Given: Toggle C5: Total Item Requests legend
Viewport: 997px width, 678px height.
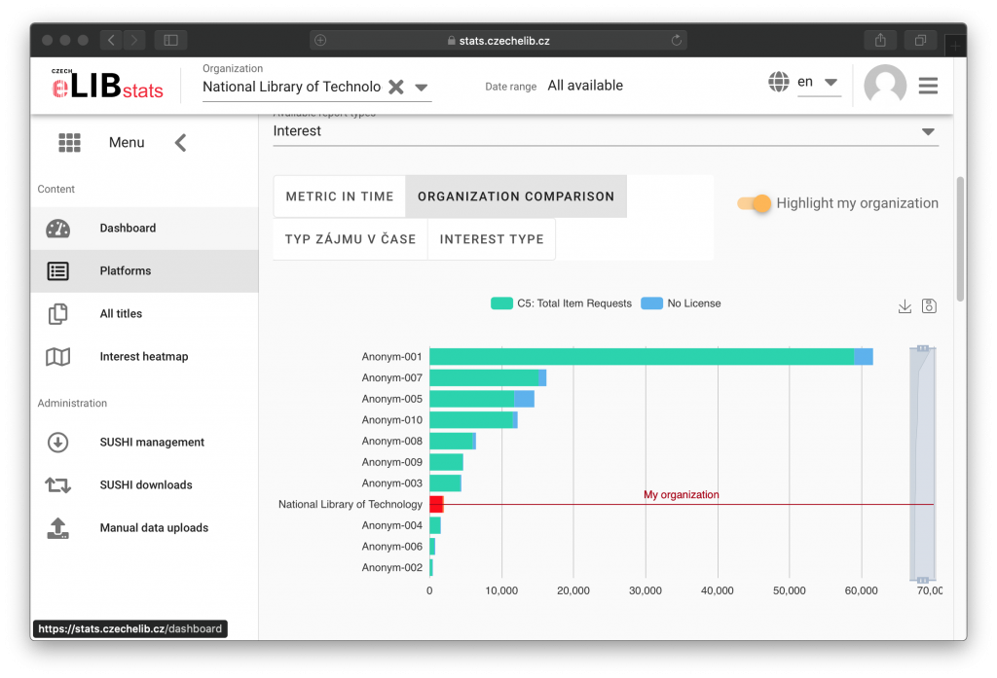Looking at the screenshot, I should pyautogui.click(x=561, y=303).
